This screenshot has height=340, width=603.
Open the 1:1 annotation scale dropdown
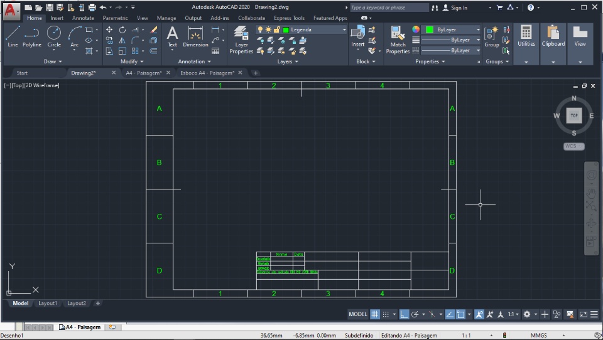click(513, 314)
